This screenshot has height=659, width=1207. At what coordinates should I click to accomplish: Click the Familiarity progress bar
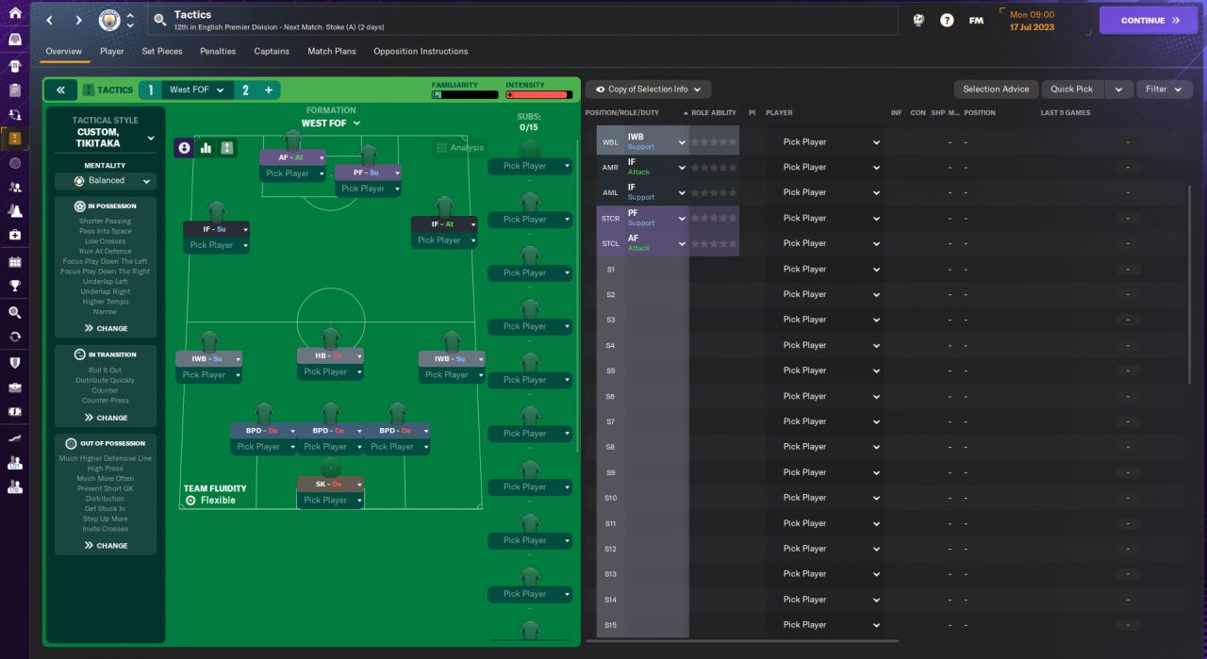click(465, 94)
